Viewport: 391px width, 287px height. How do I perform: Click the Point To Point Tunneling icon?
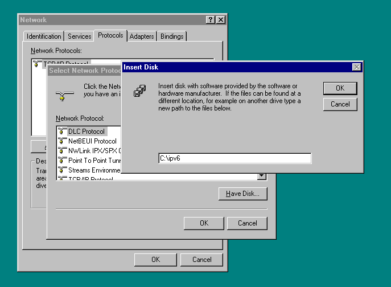[62, 161]
